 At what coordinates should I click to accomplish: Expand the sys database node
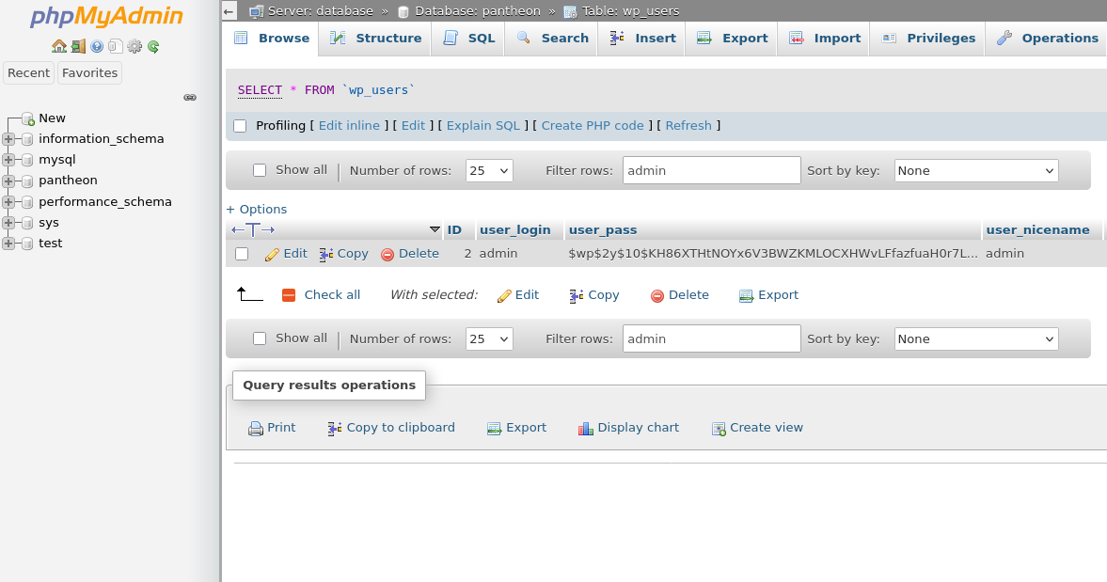[8, 223]
